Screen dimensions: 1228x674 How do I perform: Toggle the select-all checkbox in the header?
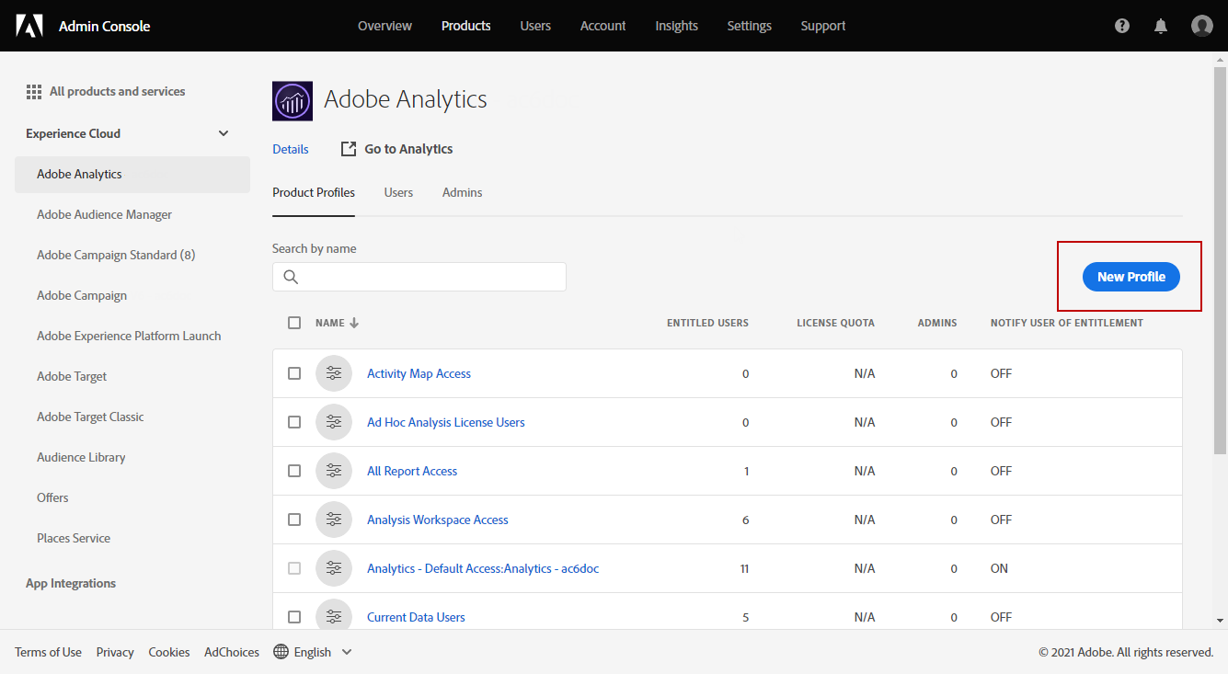coord(294,323)
